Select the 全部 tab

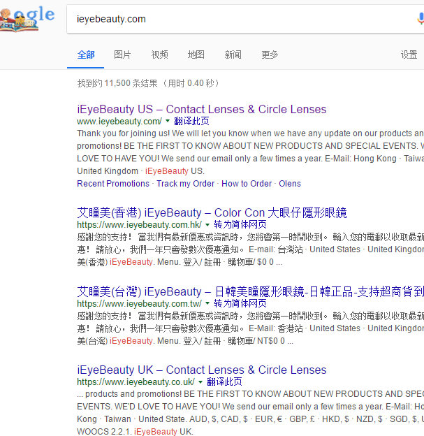[86, 54]
